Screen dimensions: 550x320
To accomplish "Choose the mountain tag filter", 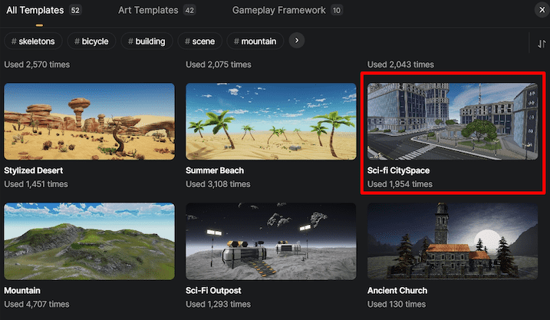I will click(257, 41).
